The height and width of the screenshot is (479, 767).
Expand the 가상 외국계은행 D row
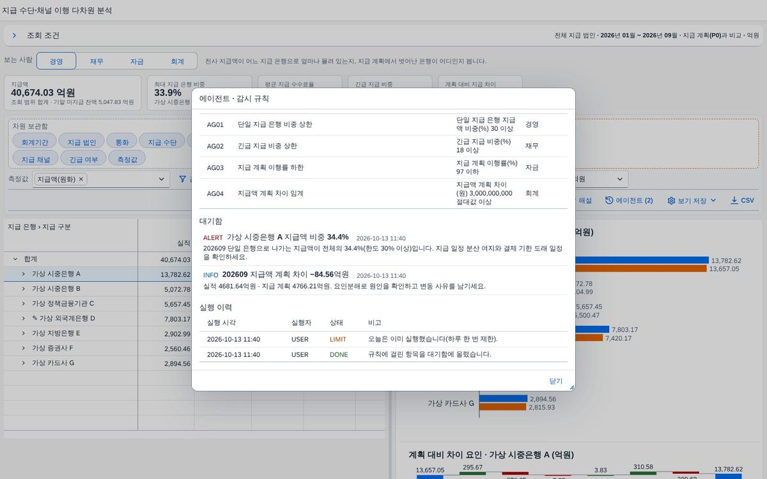pyautogui.click(x=24, y=318)
